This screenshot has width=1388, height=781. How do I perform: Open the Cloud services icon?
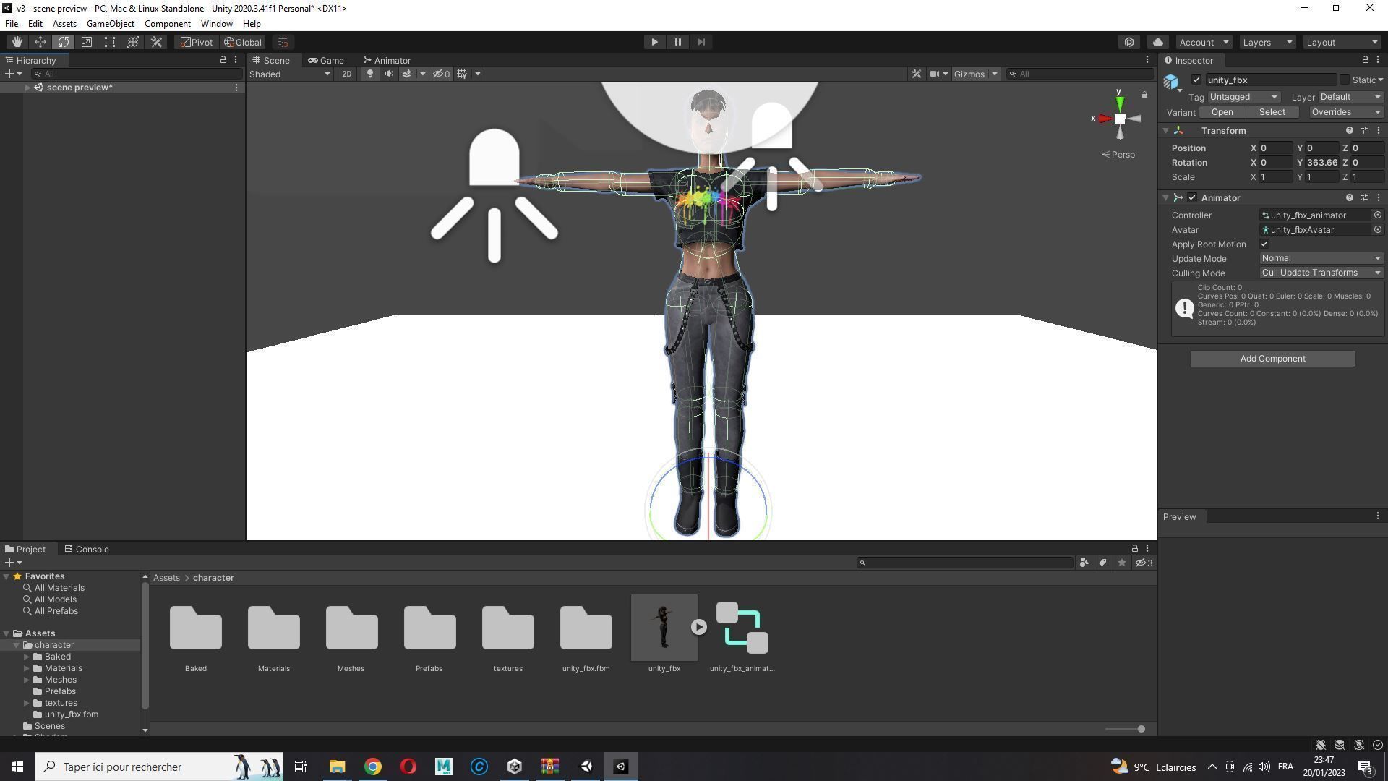coord(1157,42)
